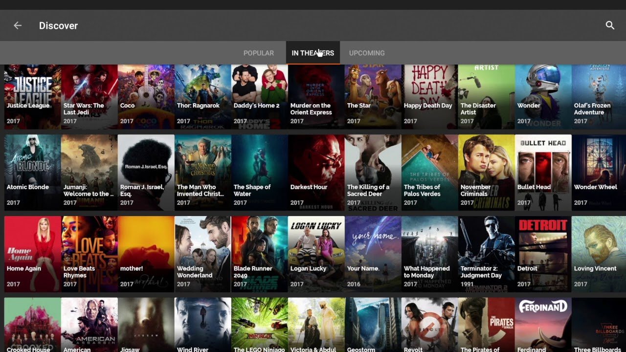Screen dimensions: 626x352
Task: Select the Atomic Blonde movie tile
Action: 32,173
